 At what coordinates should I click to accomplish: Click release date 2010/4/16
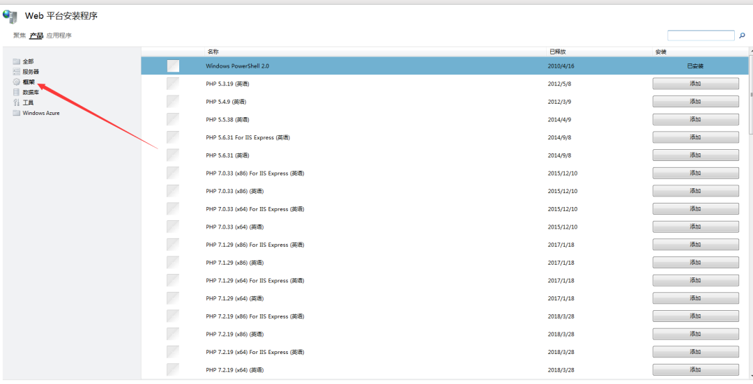561,66
